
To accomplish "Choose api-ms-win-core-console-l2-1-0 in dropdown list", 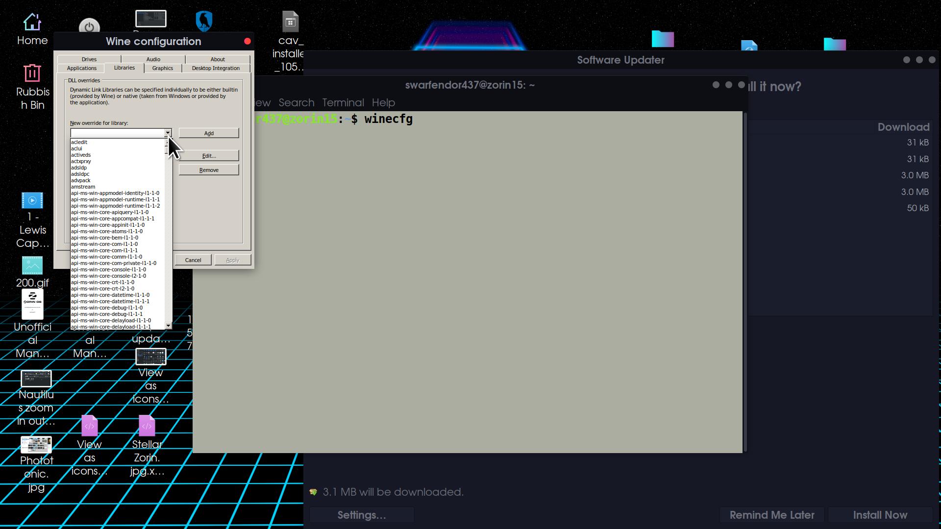I will [108, 276].
